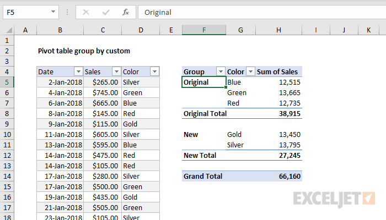The width and height of the screenshot is (386, 220).
Task: Click the 'Blue' pivot cell with 12,515
Action: point(240,82)
